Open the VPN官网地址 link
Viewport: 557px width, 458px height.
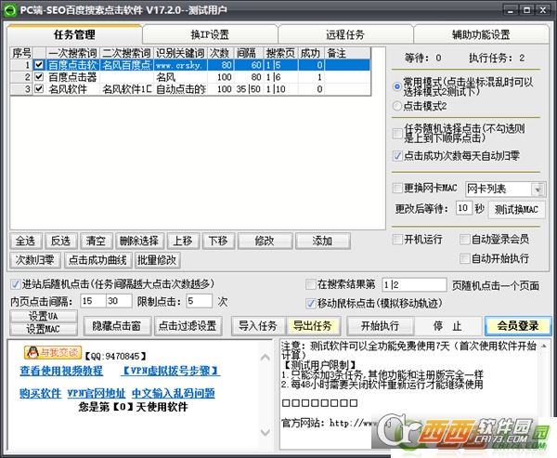97,393
